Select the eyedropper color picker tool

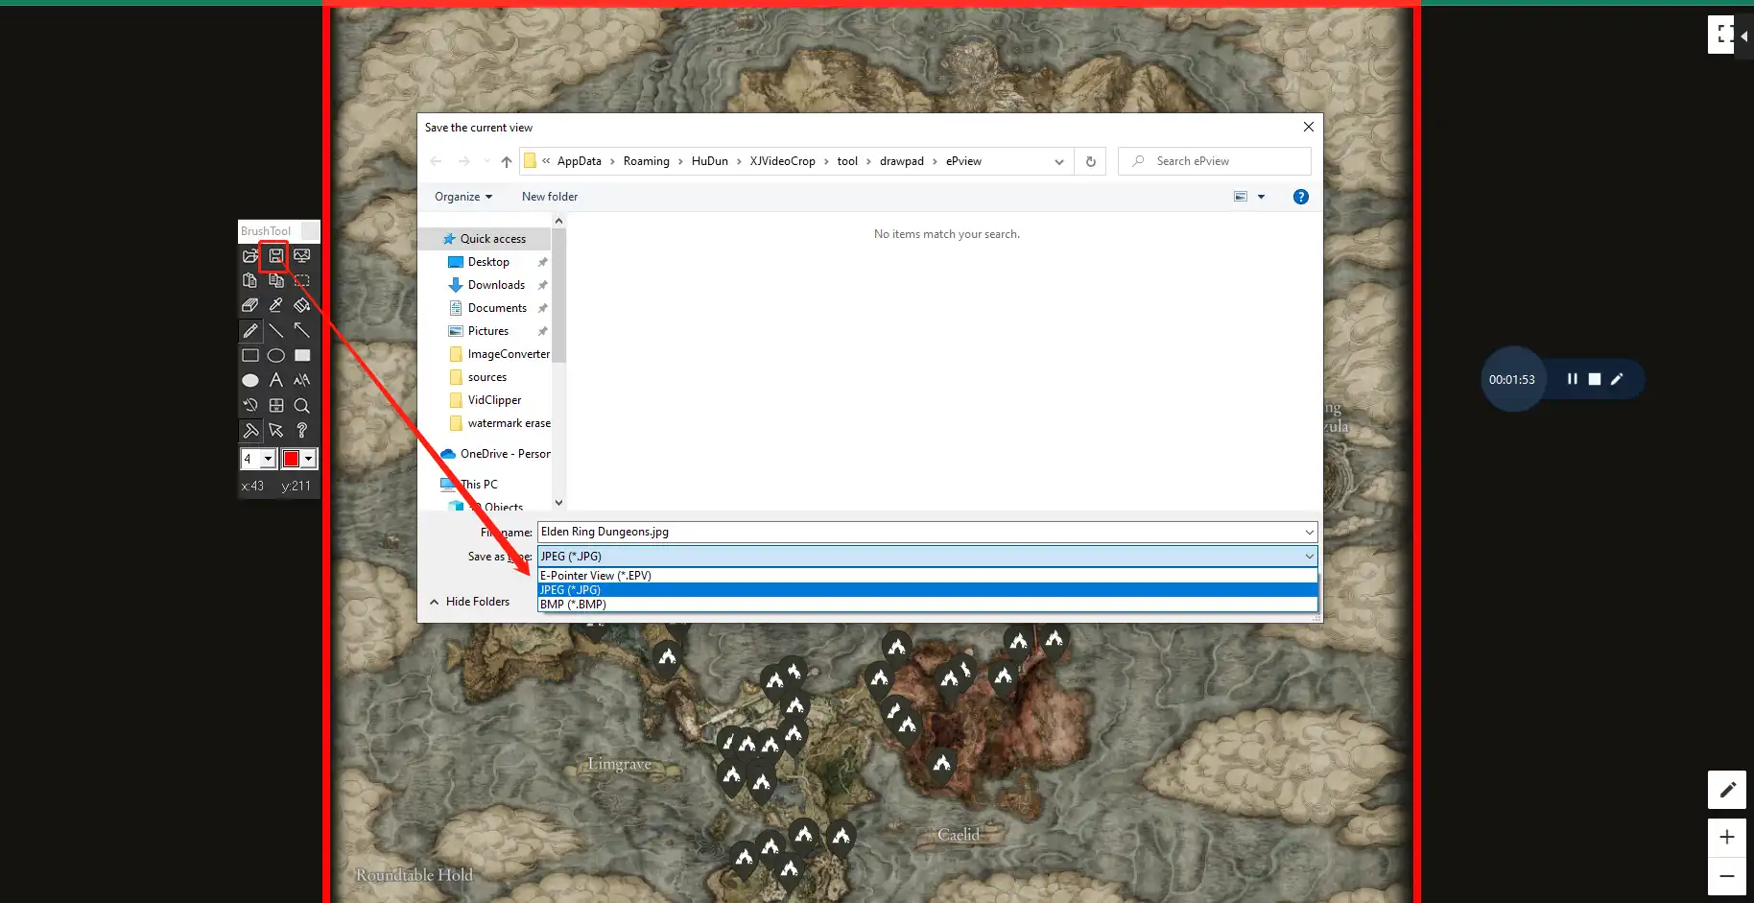tap(275, 305)
